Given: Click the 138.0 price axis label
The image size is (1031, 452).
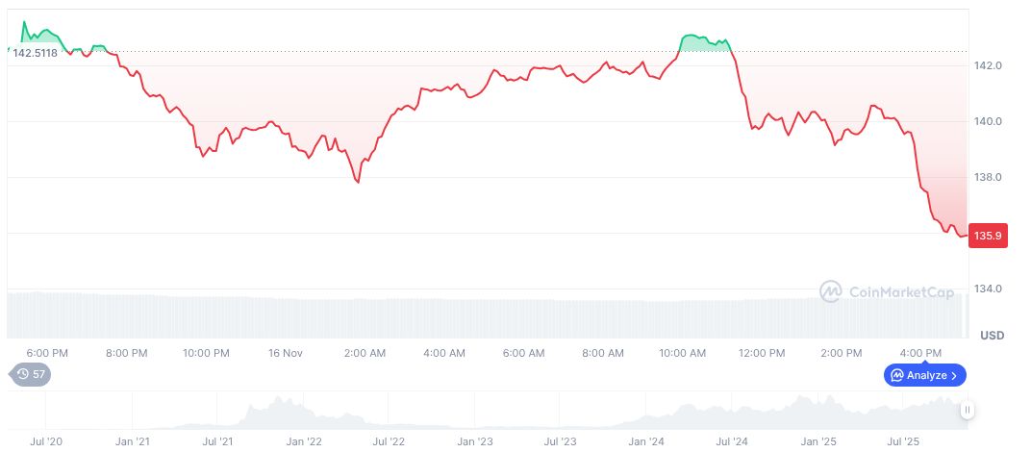Looking at the screenshot, I should [989, 178].
